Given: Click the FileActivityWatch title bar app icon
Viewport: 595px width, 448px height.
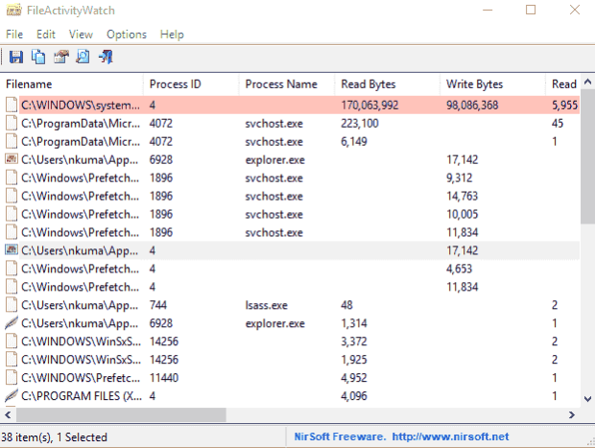Looking at the screenshot, I should [x=13, y=11].
